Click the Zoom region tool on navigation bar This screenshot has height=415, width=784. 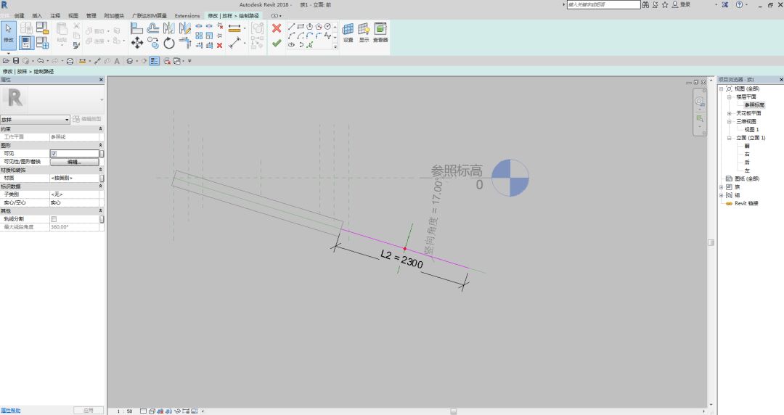[700, 119]
